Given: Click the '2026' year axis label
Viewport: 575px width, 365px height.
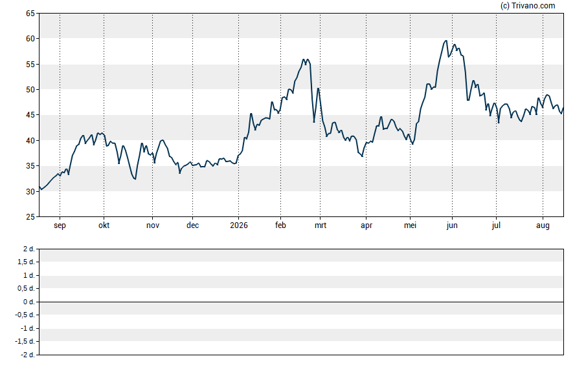Looking at the screenshot, I should click(239, 225).
